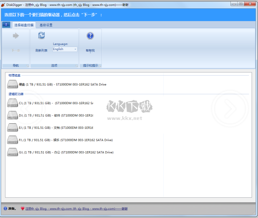The width and height of the screenshot is (258, 218).
Task: Click the heart icon in status bar
Action: pos(23,208)
